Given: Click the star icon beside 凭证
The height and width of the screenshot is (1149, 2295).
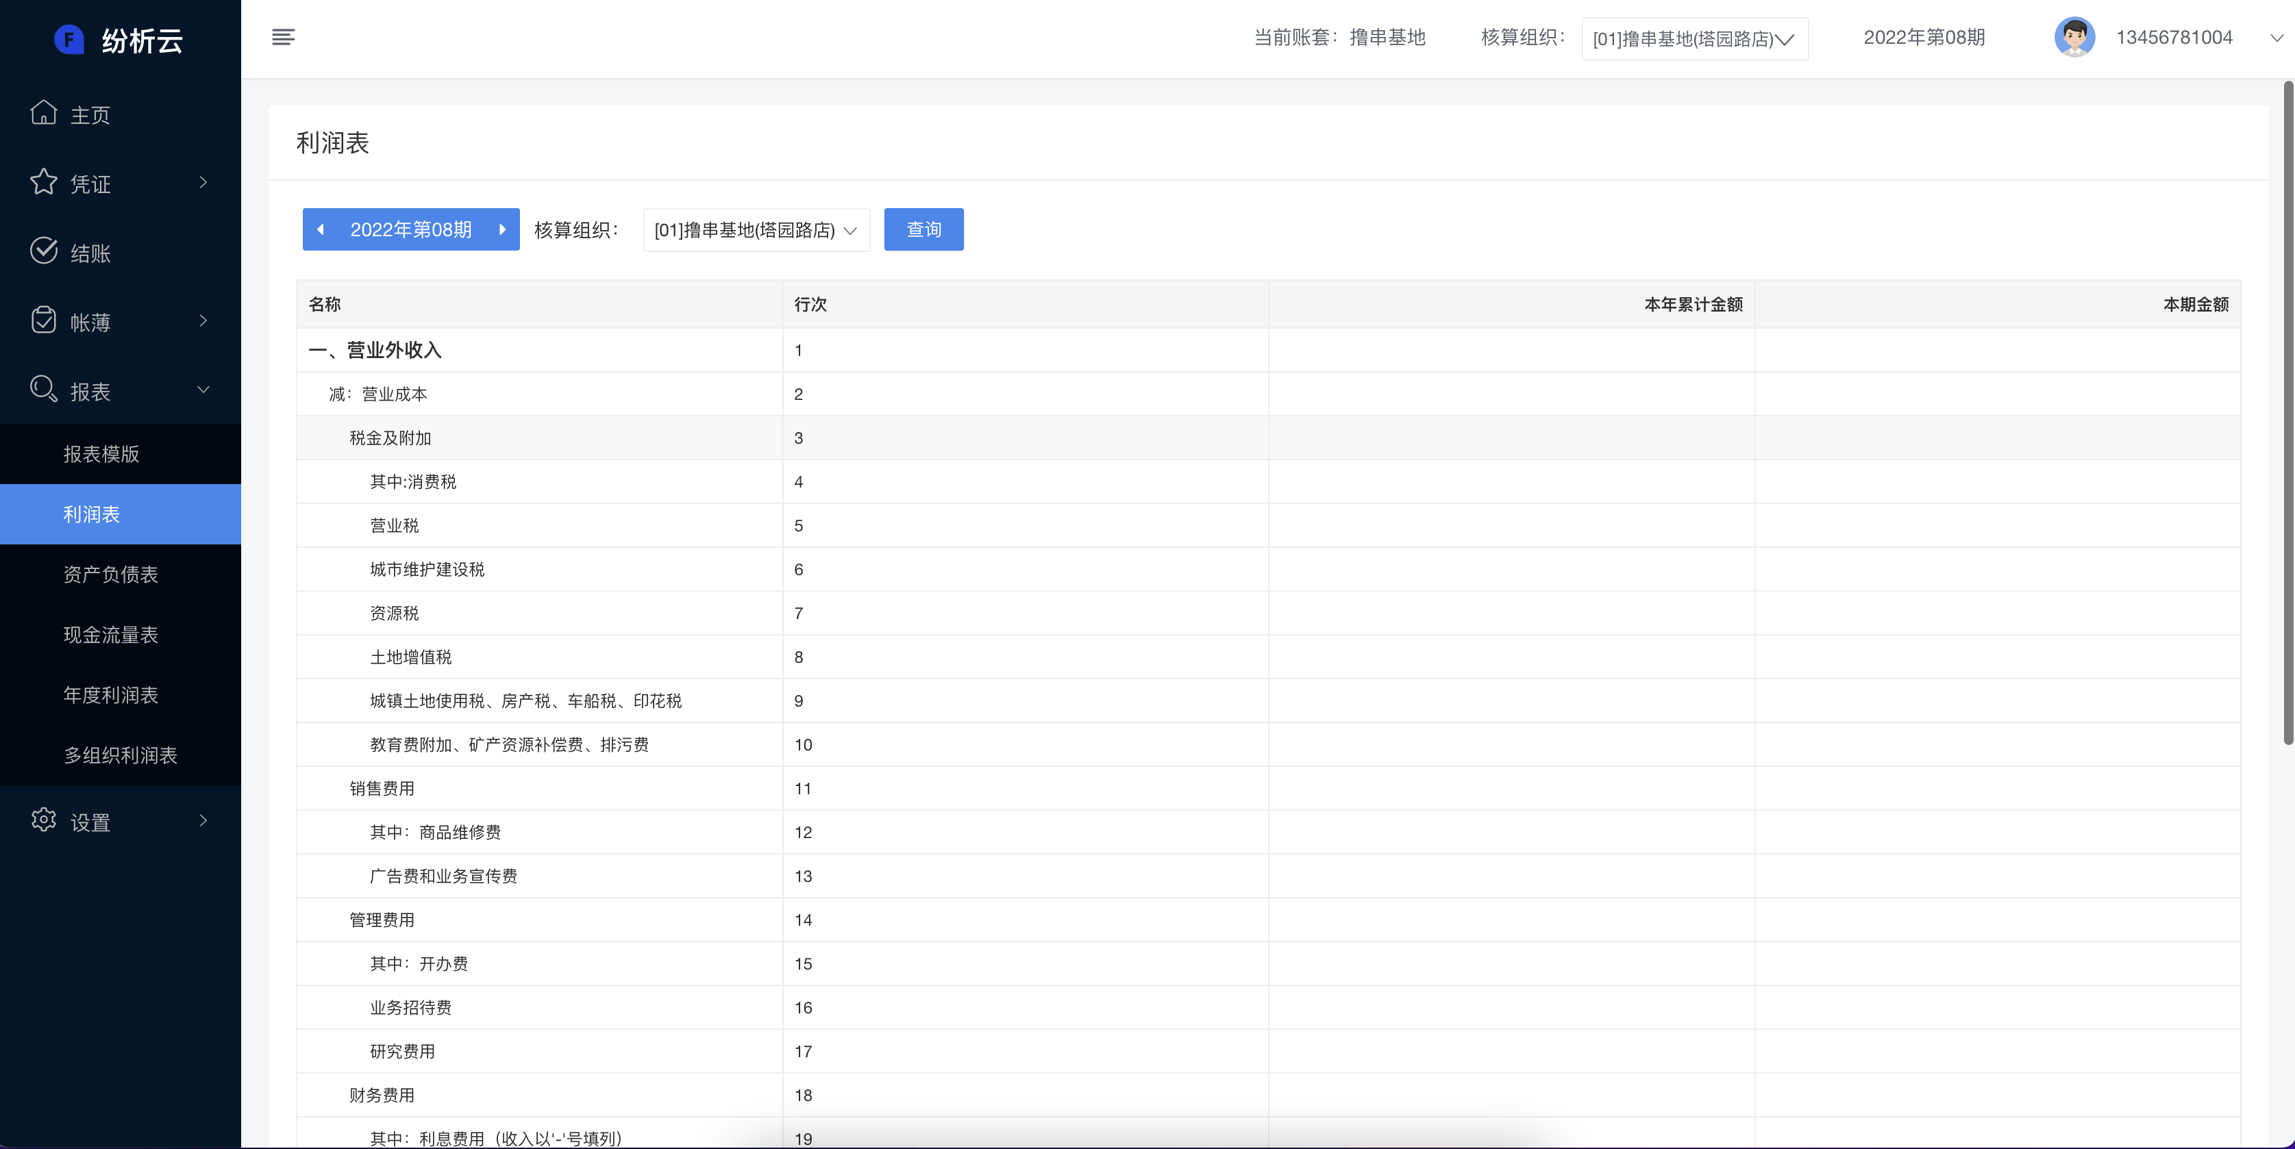Looking at the screenshot, I should 44,181.
